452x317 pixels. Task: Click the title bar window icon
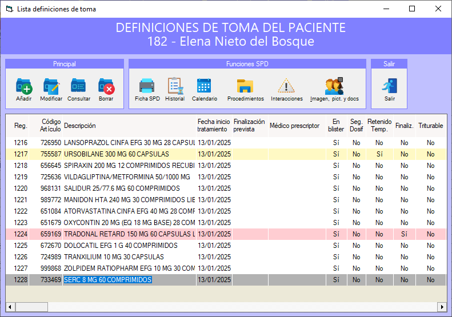10,9
